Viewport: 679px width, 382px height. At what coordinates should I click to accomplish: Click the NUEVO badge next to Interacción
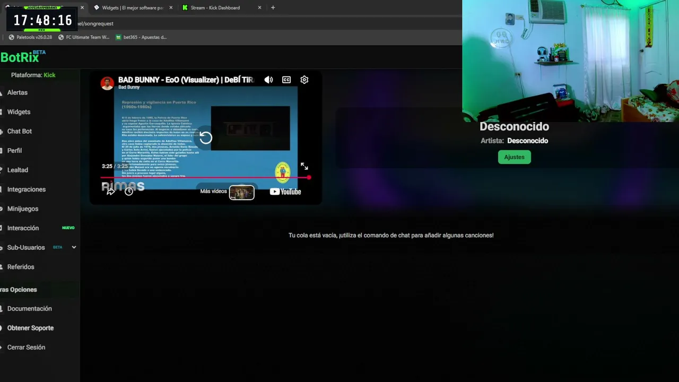[68, 228]
